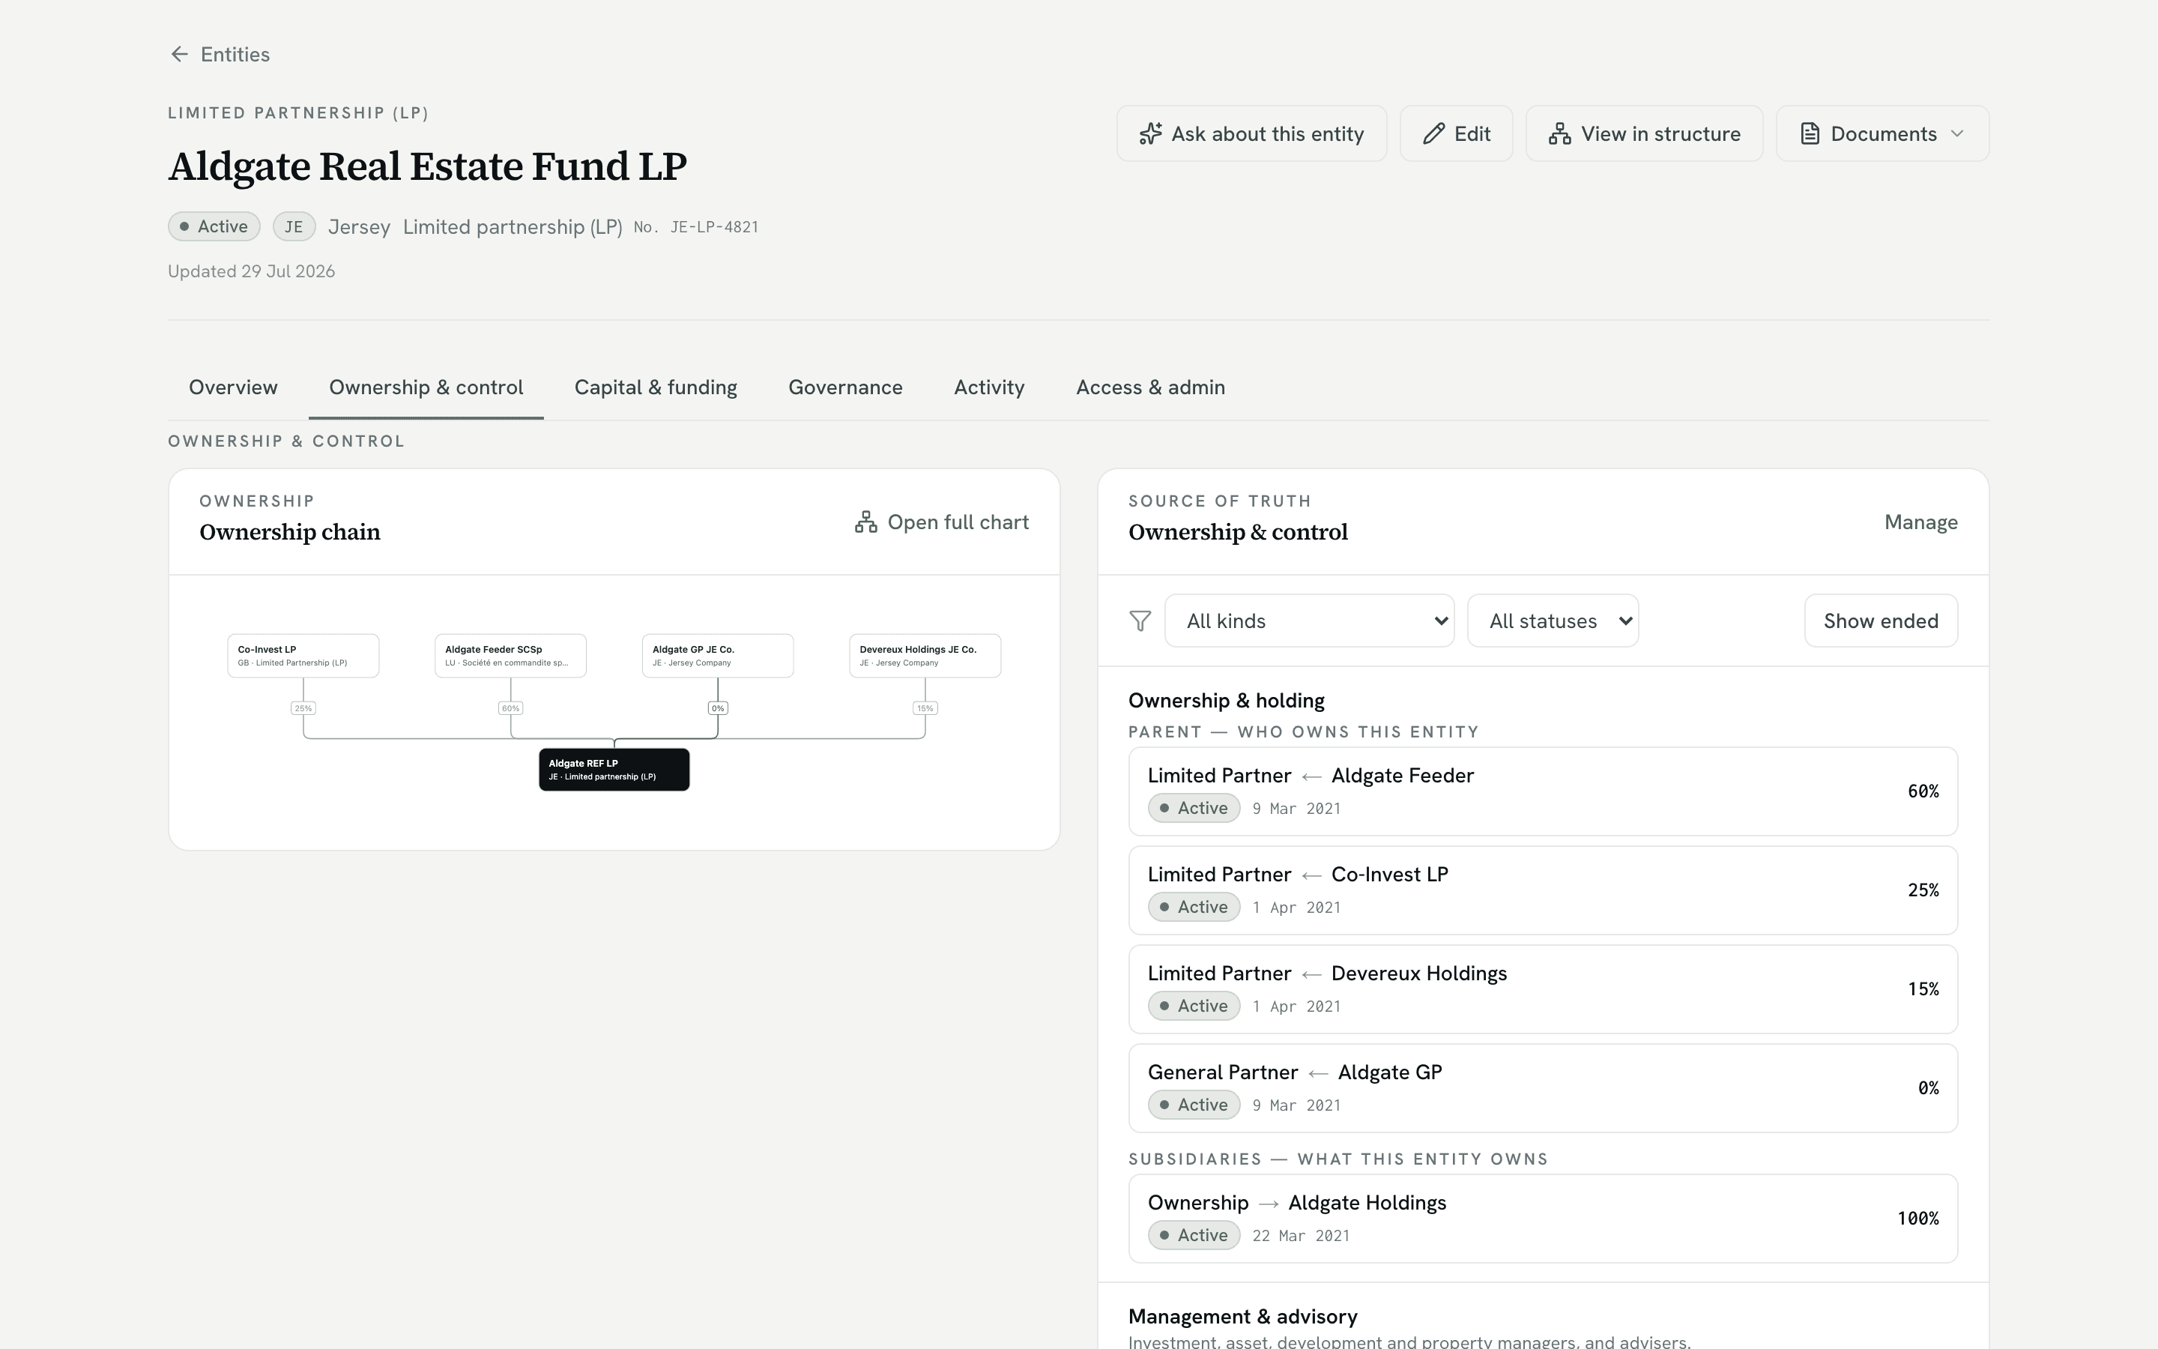Toggle the Show ended button

tap(1881, 621)
